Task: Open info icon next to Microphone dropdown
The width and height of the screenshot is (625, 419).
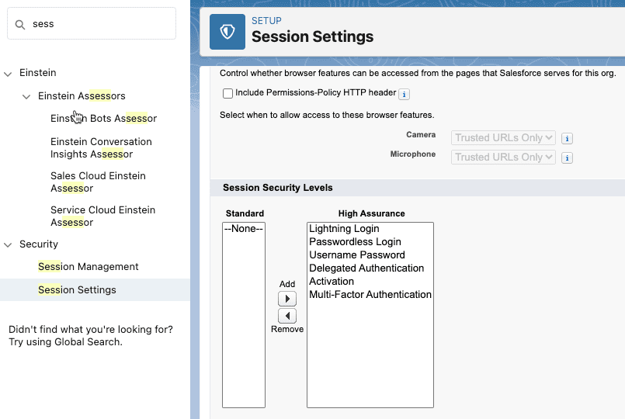Action: 567,158
